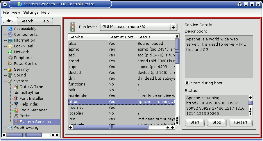The image size is (263, 141).
Task: Click the service list scroll-up arrow
Action: (177, 36)
